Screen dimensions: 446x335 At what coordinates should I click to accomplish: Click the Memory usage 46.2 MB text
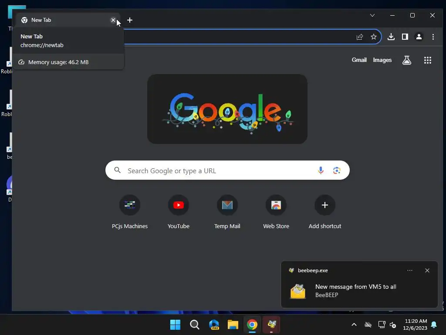tap(58, 62)
